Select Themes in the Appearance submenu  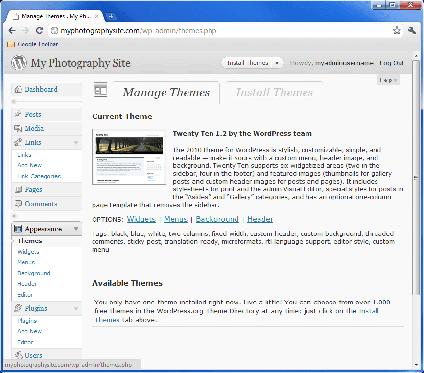30,241
